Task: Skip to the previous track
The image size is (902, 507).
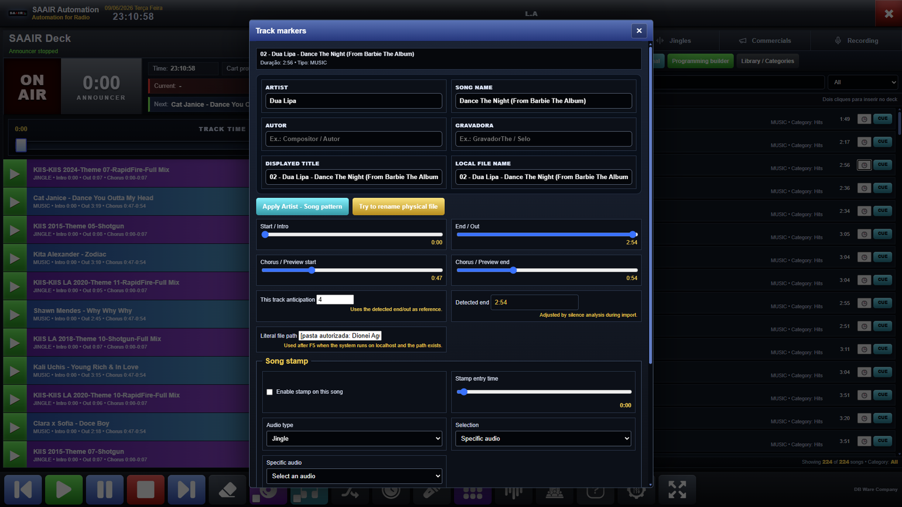Action: (x=23, y=490)
